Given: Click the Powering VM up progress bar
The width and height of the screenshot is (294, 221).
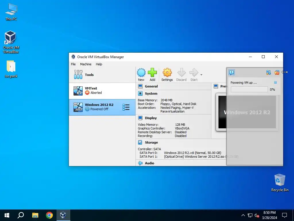Looking at the screenshot, I should pos(249,89).
